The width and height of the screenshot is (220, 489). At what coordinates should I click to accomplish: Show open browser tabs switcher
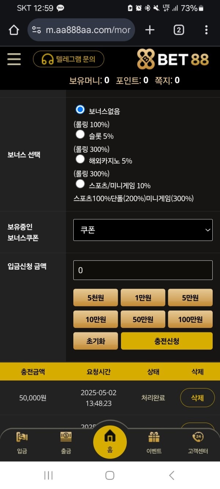coord(179,30)
